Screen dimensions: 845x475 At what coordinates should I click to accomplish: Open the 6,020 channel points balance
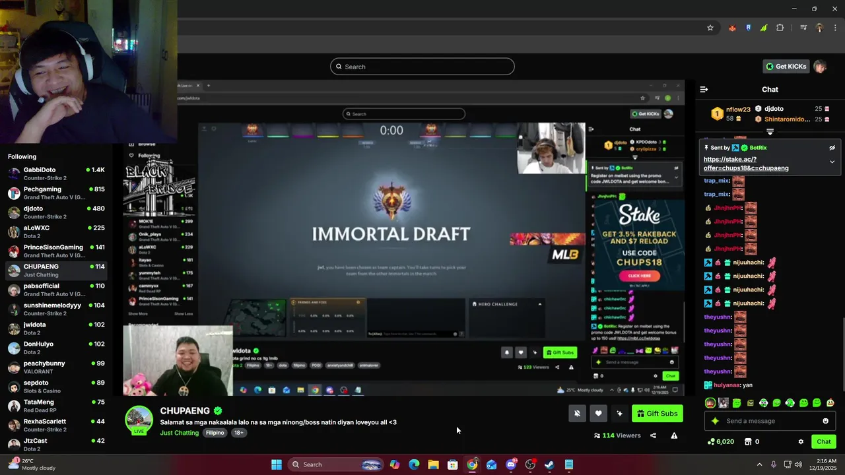[x=720, y=442]
